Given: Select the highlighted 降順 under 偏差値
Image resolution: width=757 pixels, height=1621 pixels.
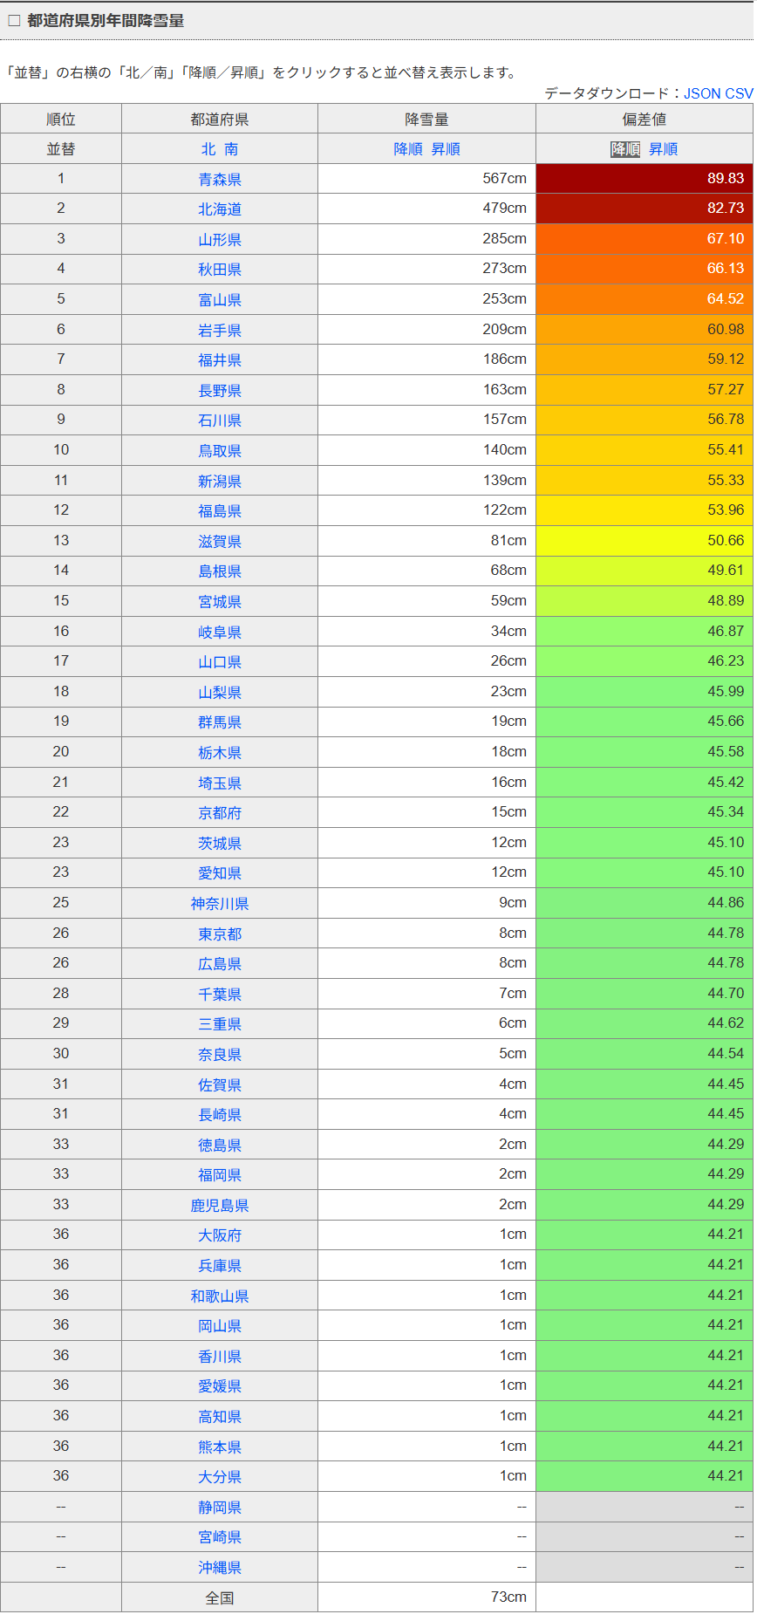Looking at the screenshot, I should click(625, 149).
